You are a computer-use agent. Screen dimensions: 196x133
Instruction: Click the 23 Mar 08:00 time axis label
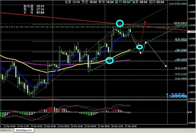[104, 126]
